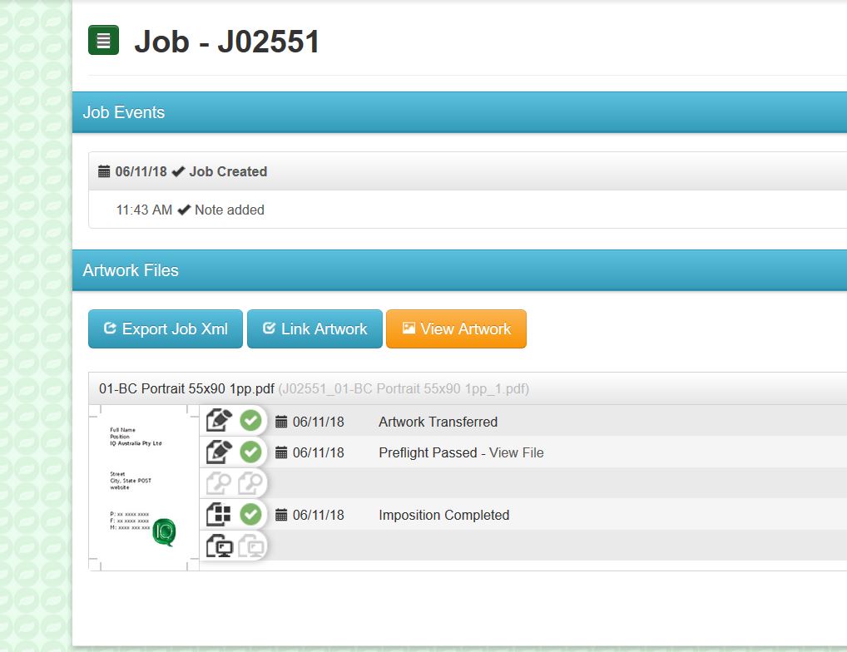Click the Export Job Xml button

click(166, 328)
